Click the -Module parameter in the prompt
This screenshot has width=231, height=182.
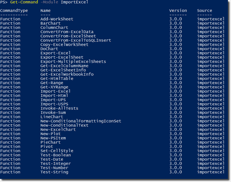point(49,2)
